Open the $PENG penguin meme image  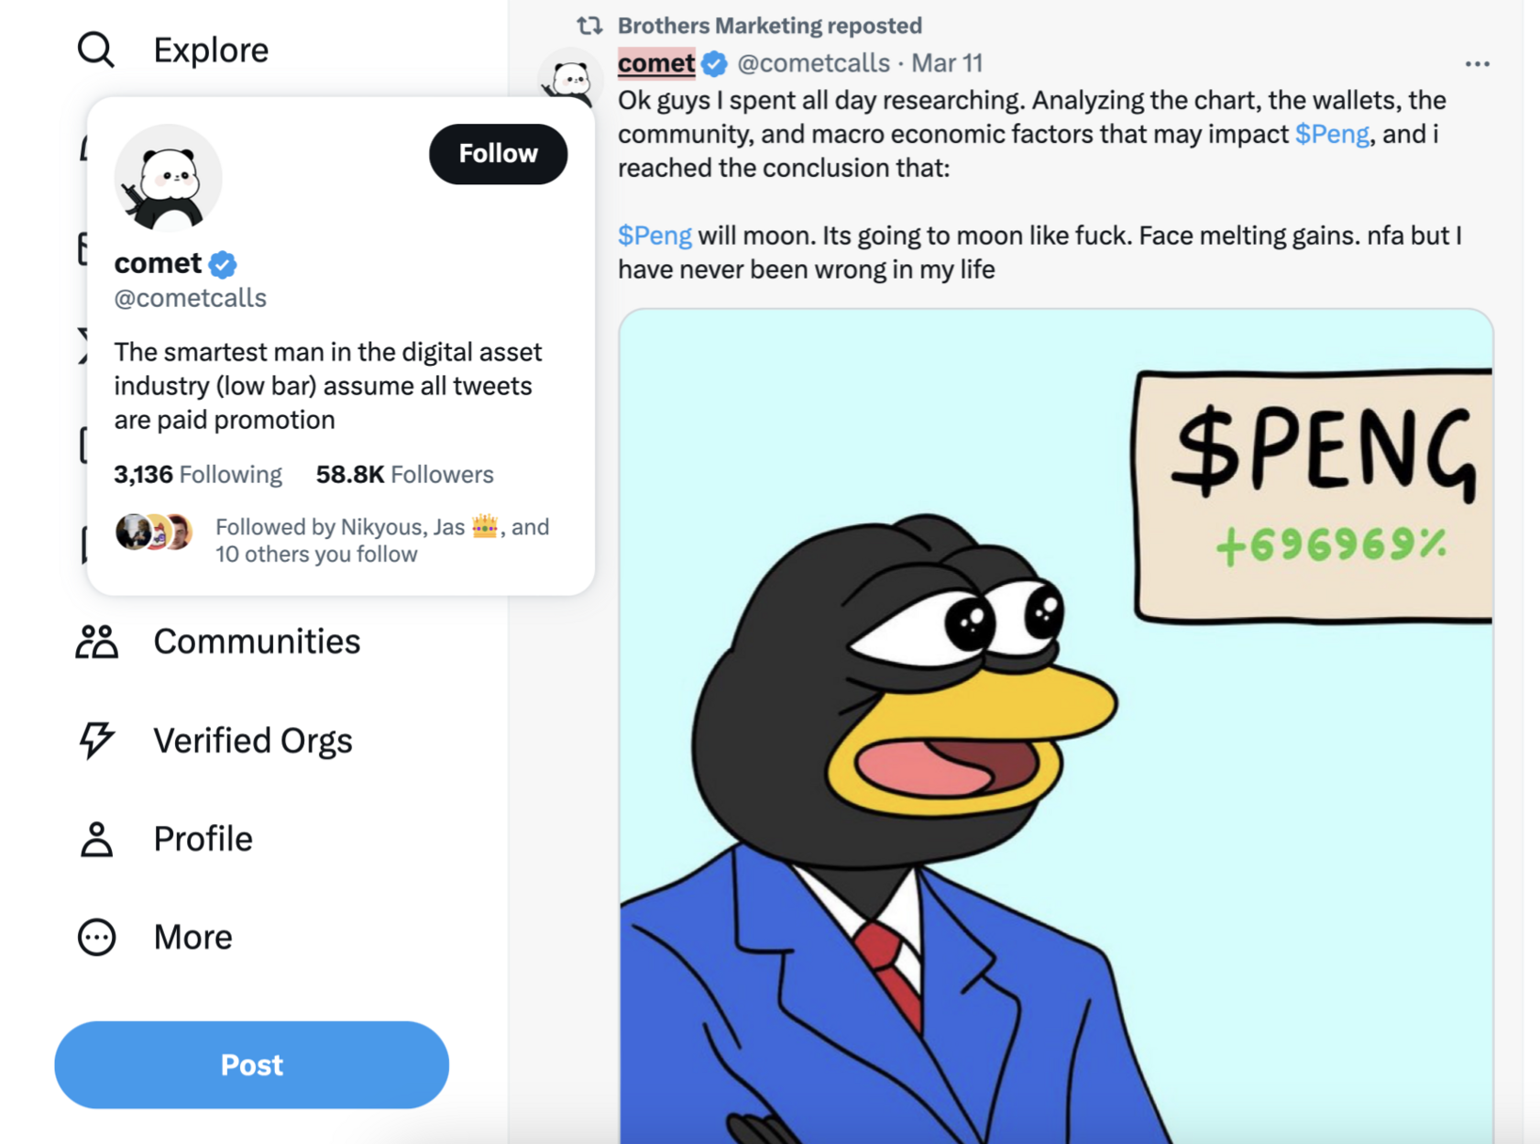point(1054,724)
